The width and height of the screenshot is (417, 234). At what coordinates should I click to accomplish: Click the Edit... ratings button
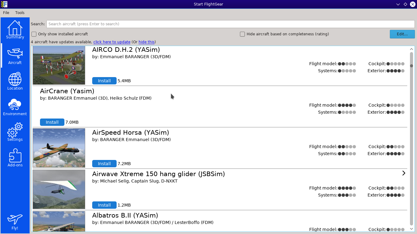coord(402,34)
